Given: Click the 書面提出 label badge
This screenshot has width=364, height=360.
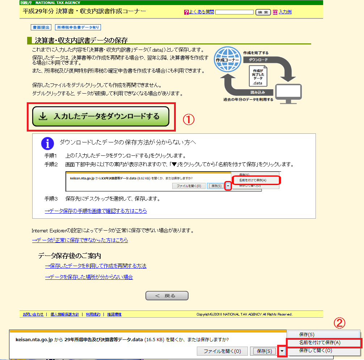Looking at the screenshot, I should [41, 27].
